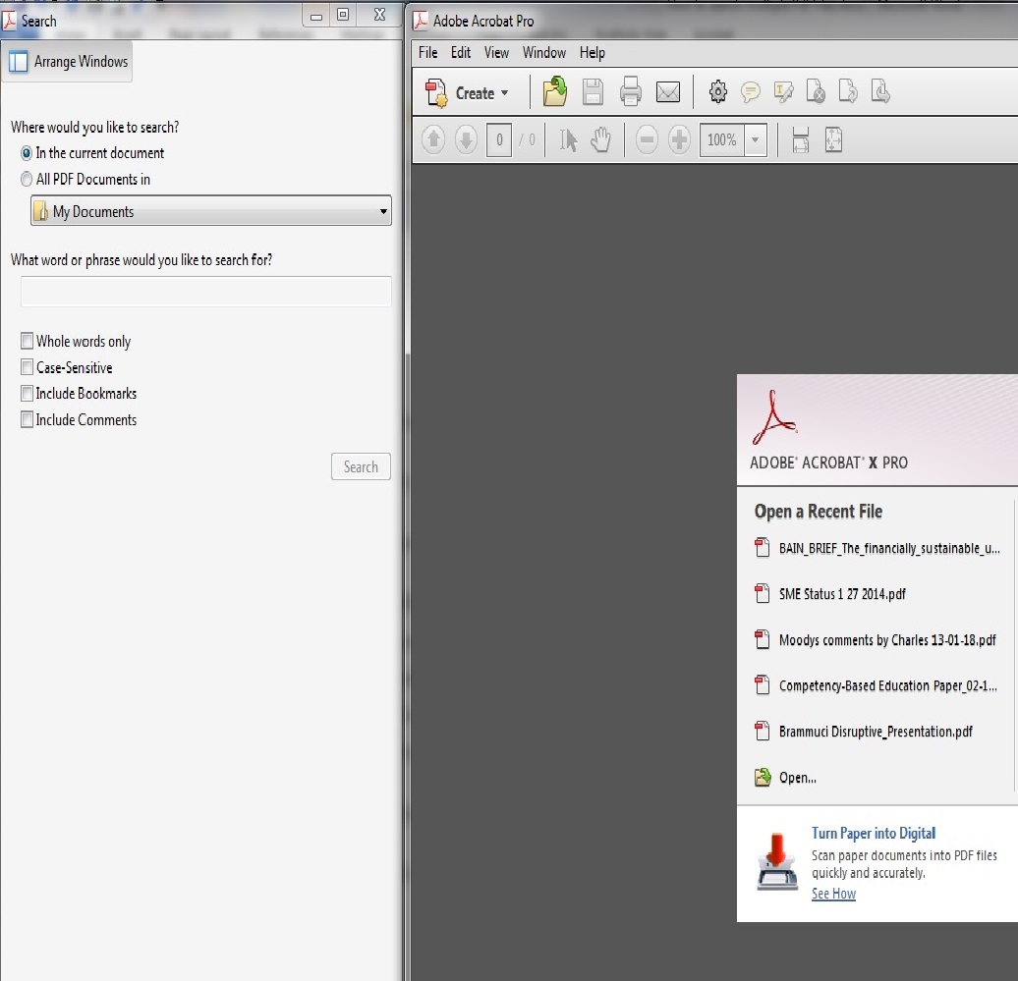Click the Zoom out minus icon
This screenshot has height=981, width=1018.
click(647, 140)
